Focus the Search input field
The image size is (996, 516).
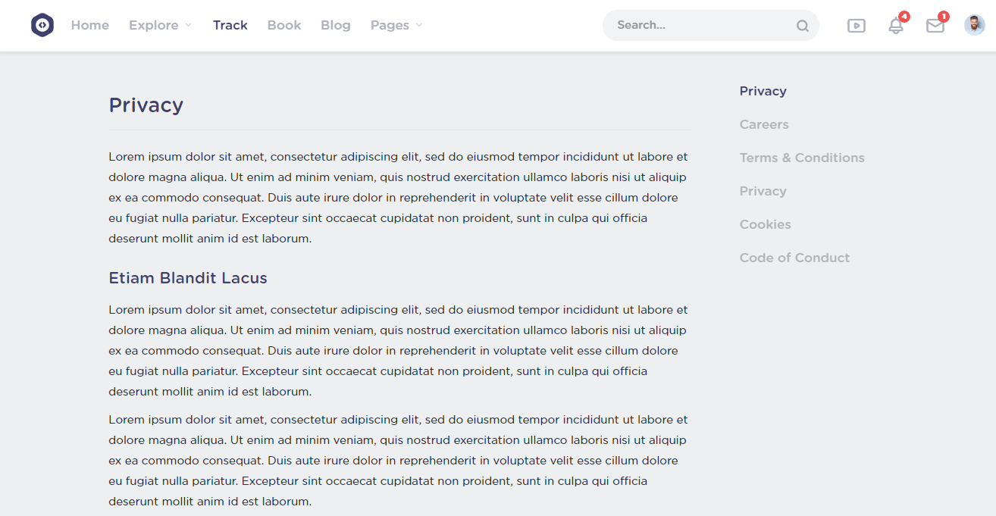701,25
